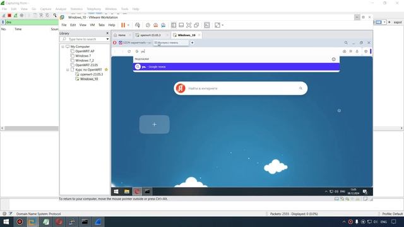Open File Explorer in the guest taskbar

pos(127,192)
